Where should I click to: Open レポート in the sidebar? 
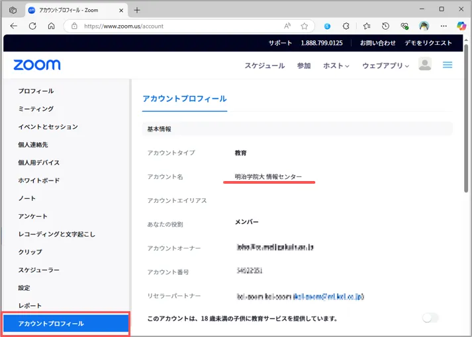pos(30,306)
